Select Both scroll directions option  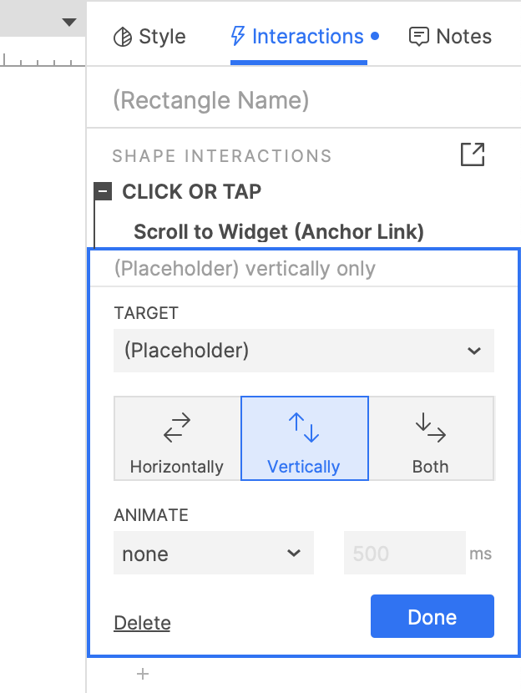[431, 438]
